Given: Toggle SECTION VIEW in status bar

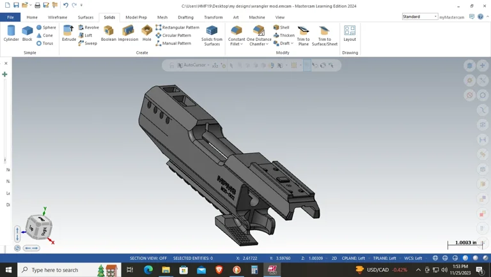Looking at the screenshot, I should click(x=148, y=258).
